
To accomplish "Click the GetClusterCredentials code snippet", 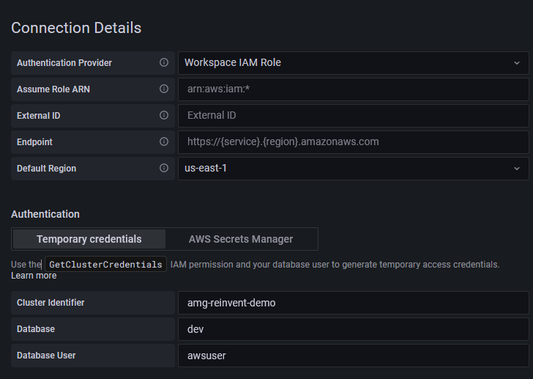I will pos(105,264).
